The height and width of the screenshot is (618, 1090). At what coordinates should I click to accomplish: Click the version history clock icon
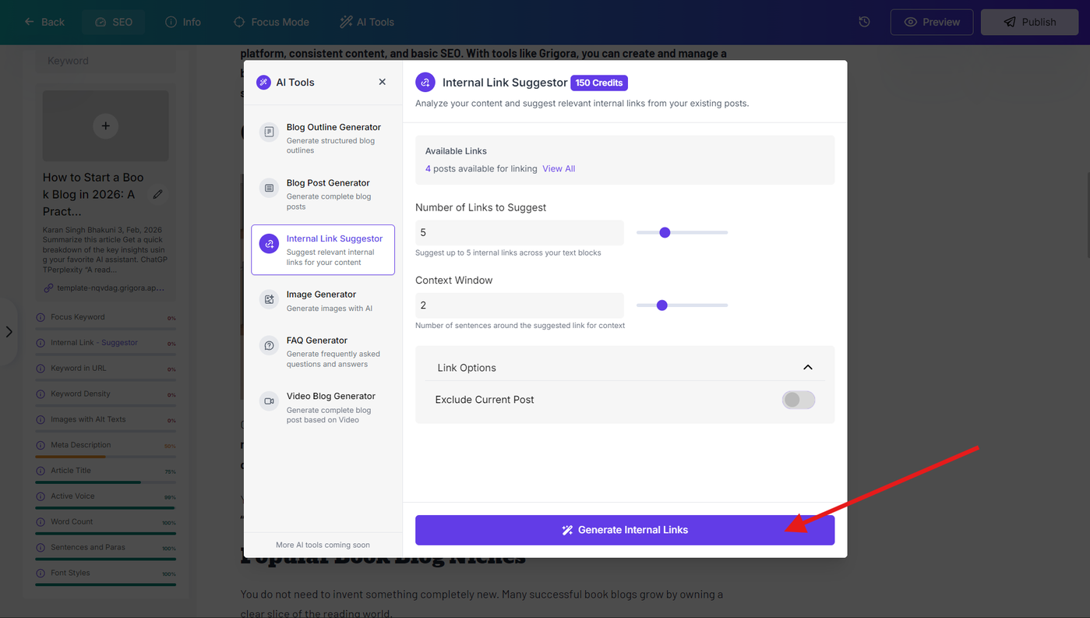point(864,22)
